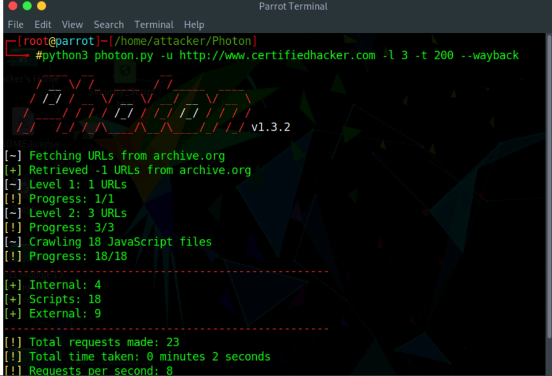Click the Parrot Terminal window title
Viewport: 552px width, 376px height.
[293, 7]
